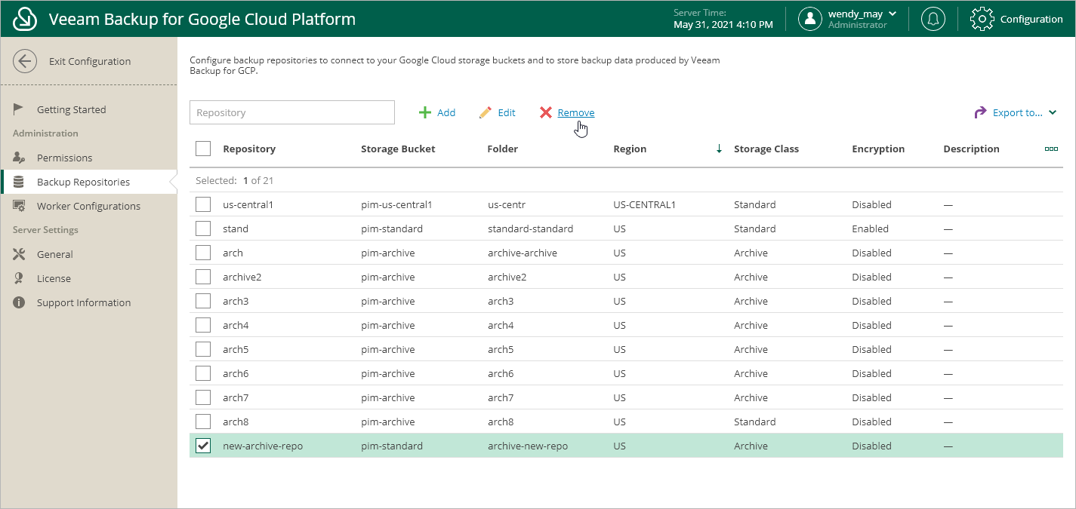Expand the wendy_may user dropdown arrow
Viewport: 1076px width, 509px height.
tap(893, 14)
